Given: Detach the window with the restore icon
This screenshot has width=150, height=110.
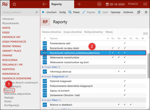Looking at the screenshot, I should pyautogui.click(x=139, y=12).
